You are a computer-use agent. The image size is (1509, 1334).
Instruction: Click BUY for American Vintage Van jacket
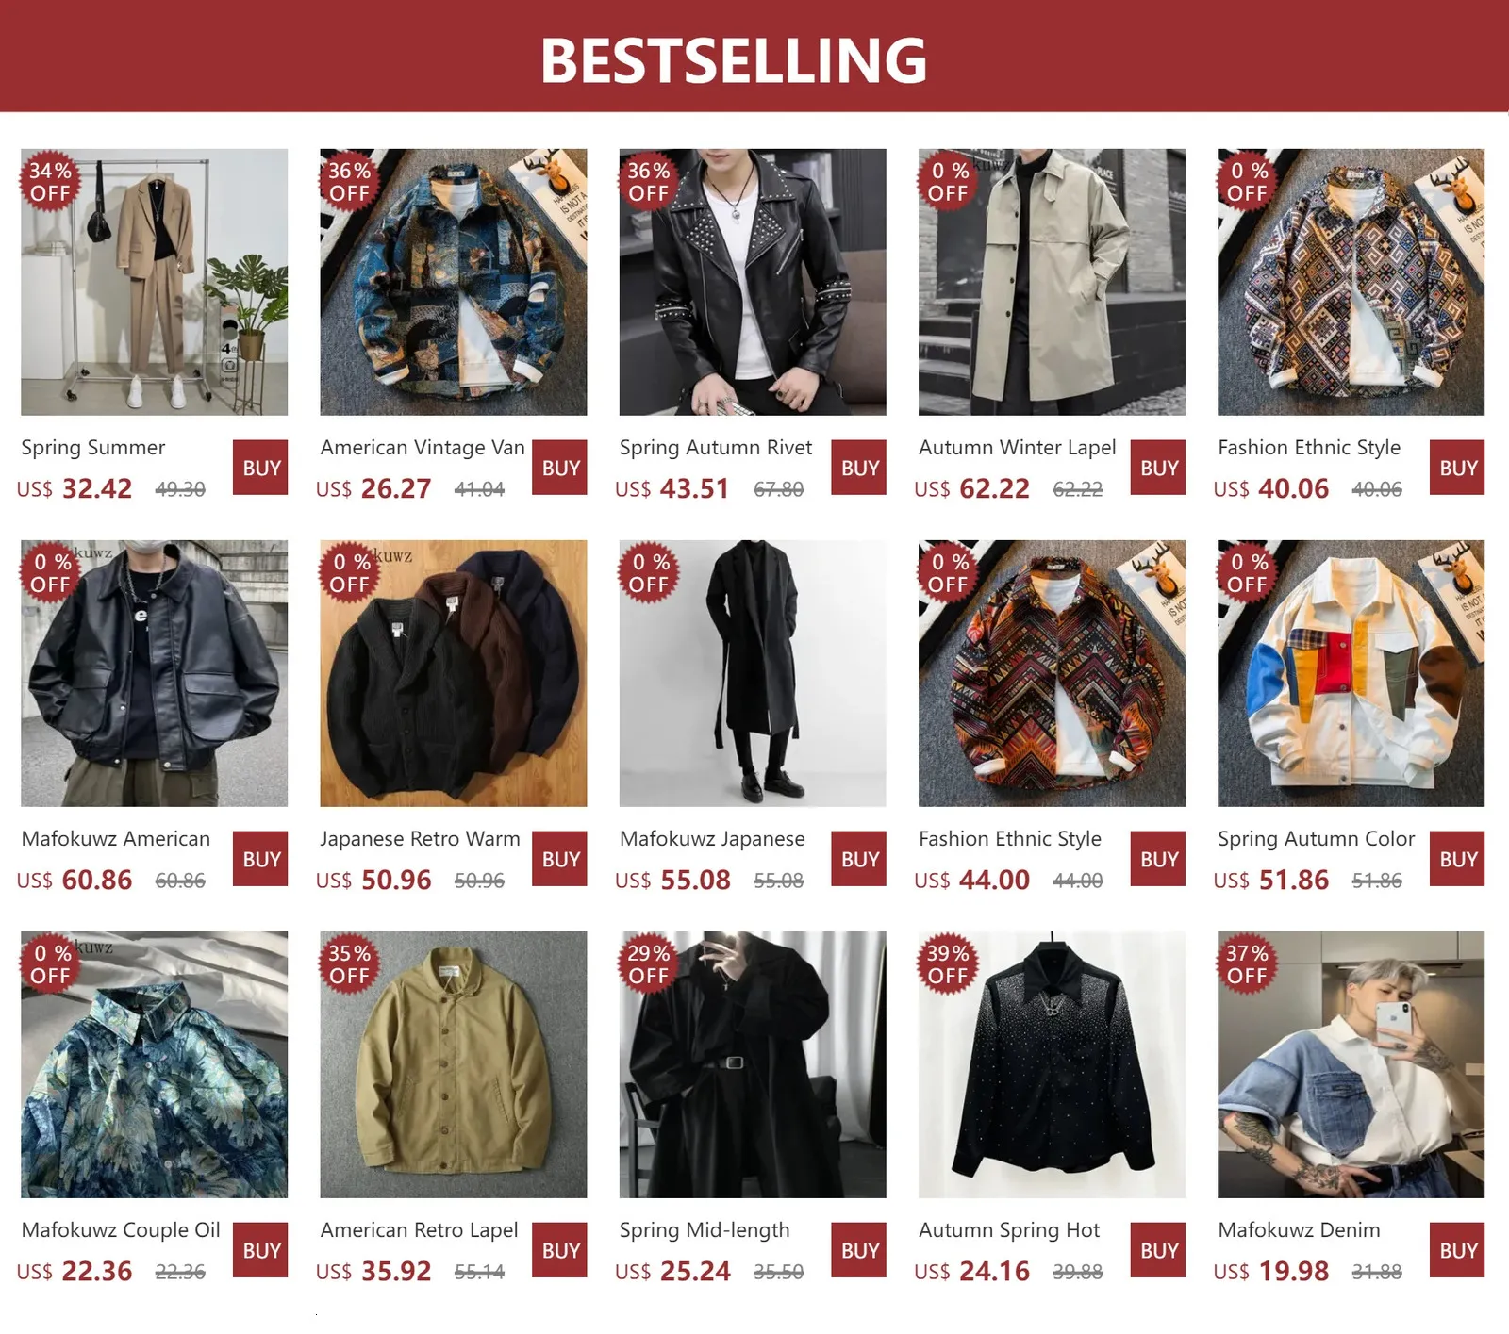560,468
